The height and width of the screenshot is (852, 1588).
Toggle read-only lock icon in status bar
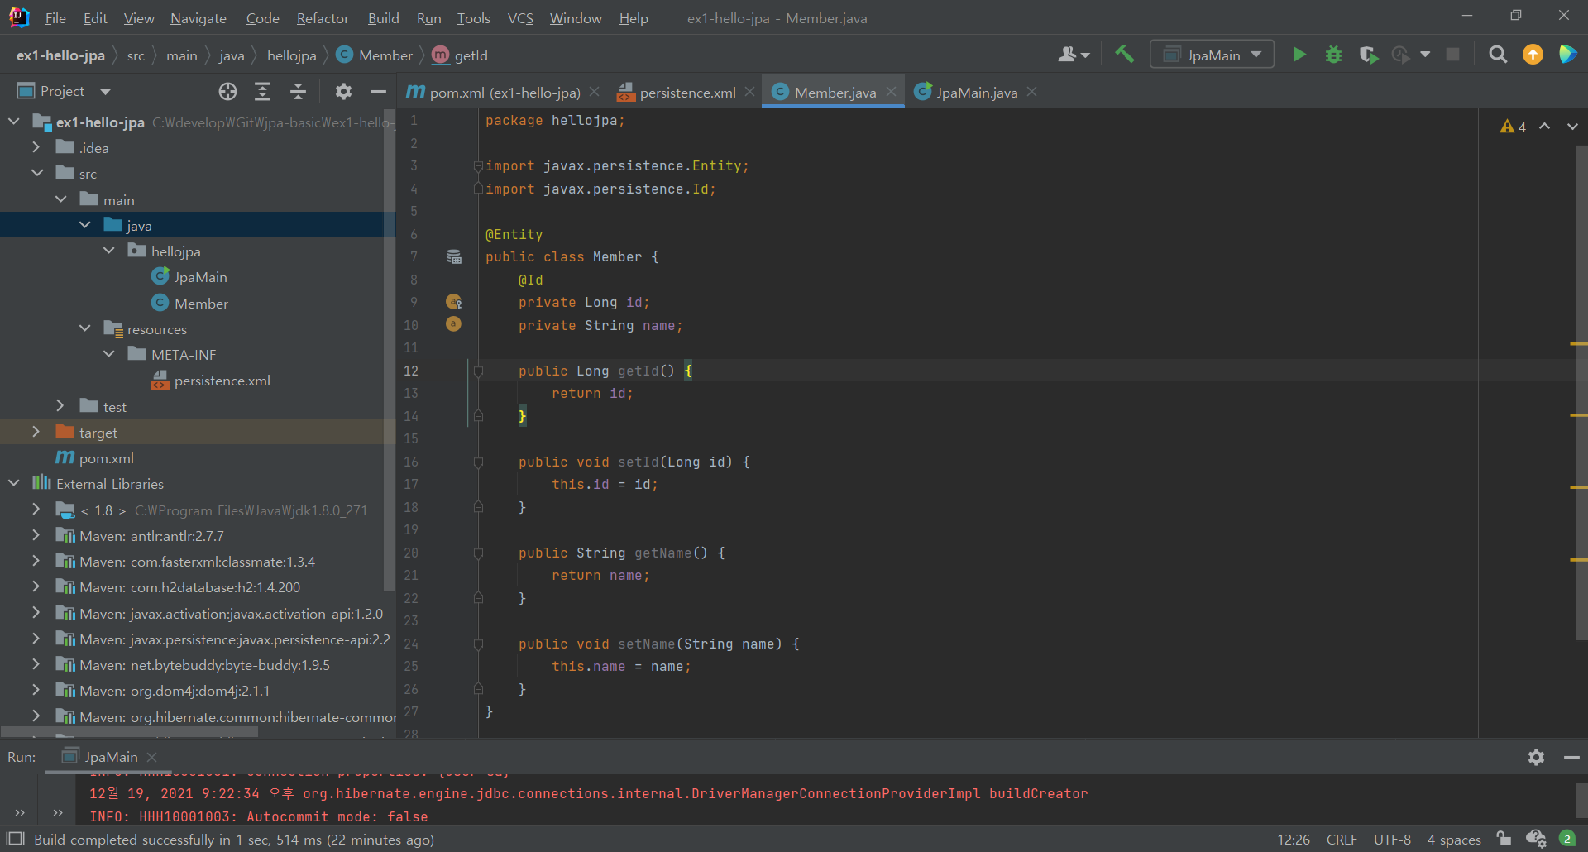click(1504, 839)
